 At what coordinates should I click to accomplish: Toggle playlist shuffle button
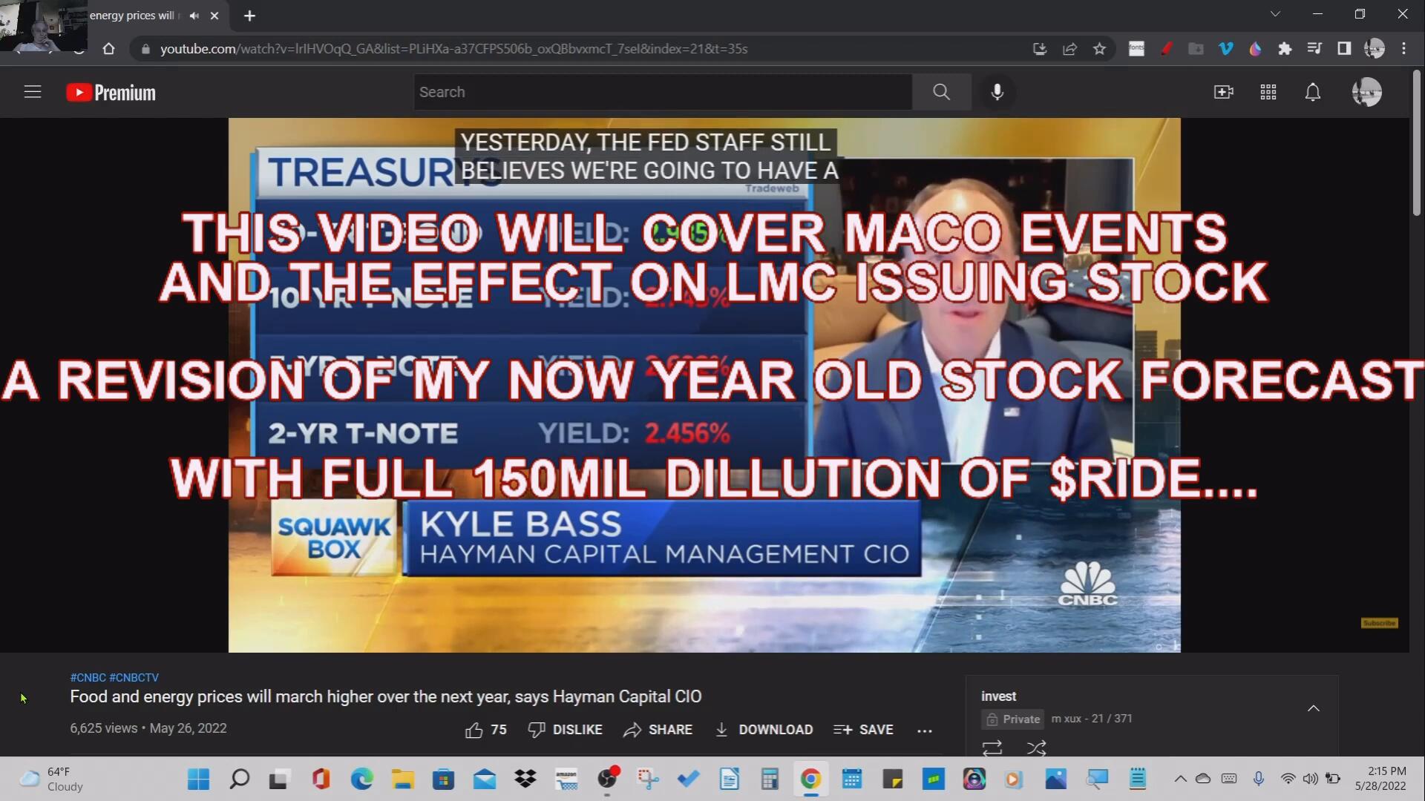(1036, 748)
